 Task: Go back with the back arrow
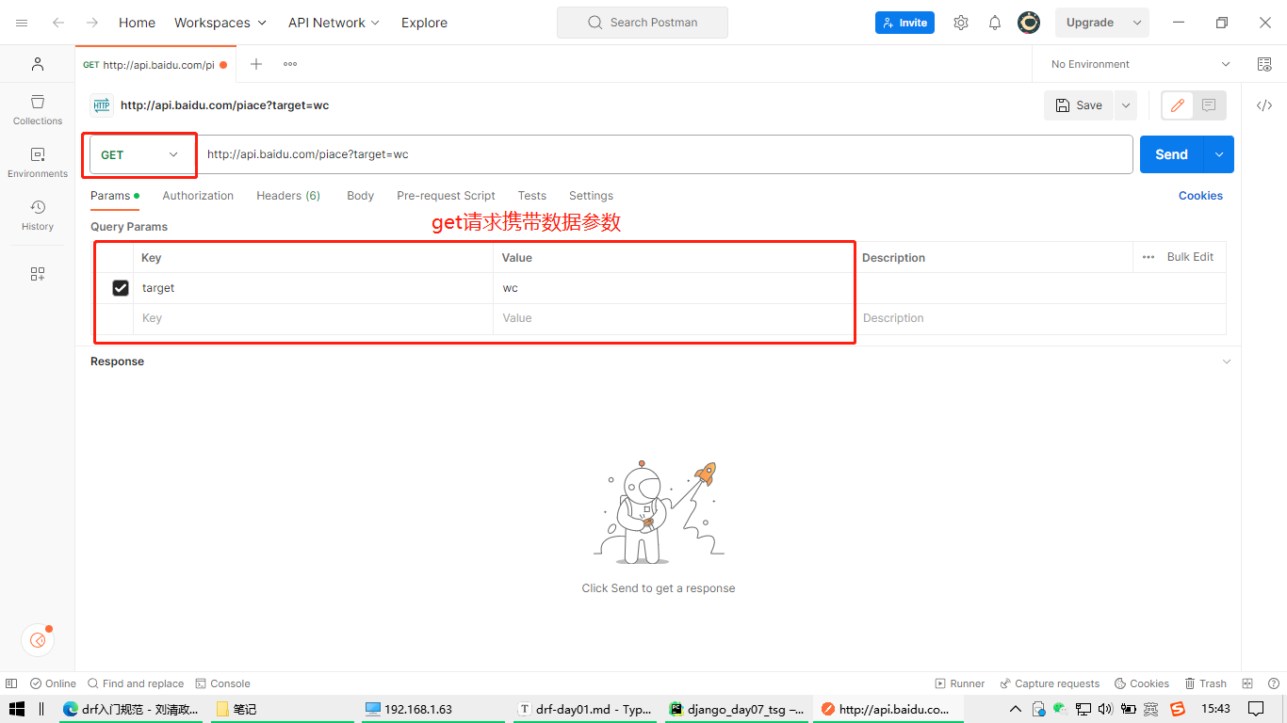click(x=58, y=23)
